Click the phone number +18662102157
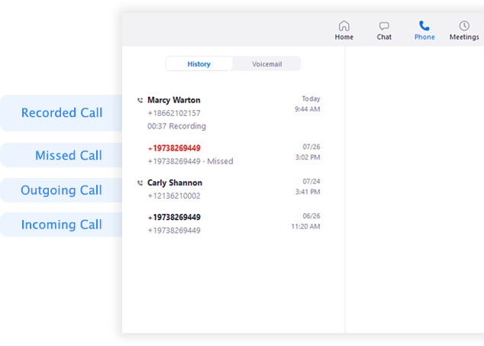This screenshot has width=484, height=346. point(174,113)
